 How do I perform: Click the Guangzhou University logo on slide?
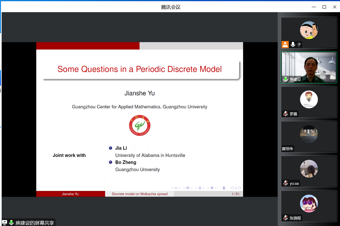tap(139, 125)
